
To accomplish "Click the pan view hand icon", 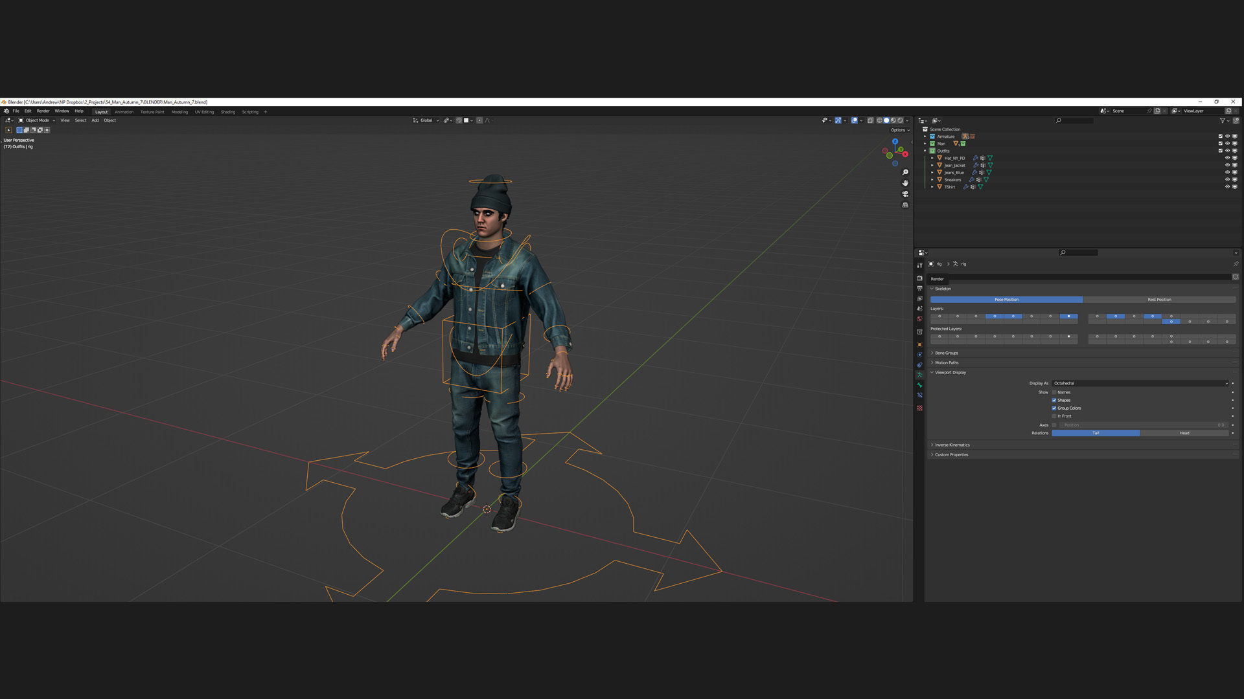I will 905,183.
